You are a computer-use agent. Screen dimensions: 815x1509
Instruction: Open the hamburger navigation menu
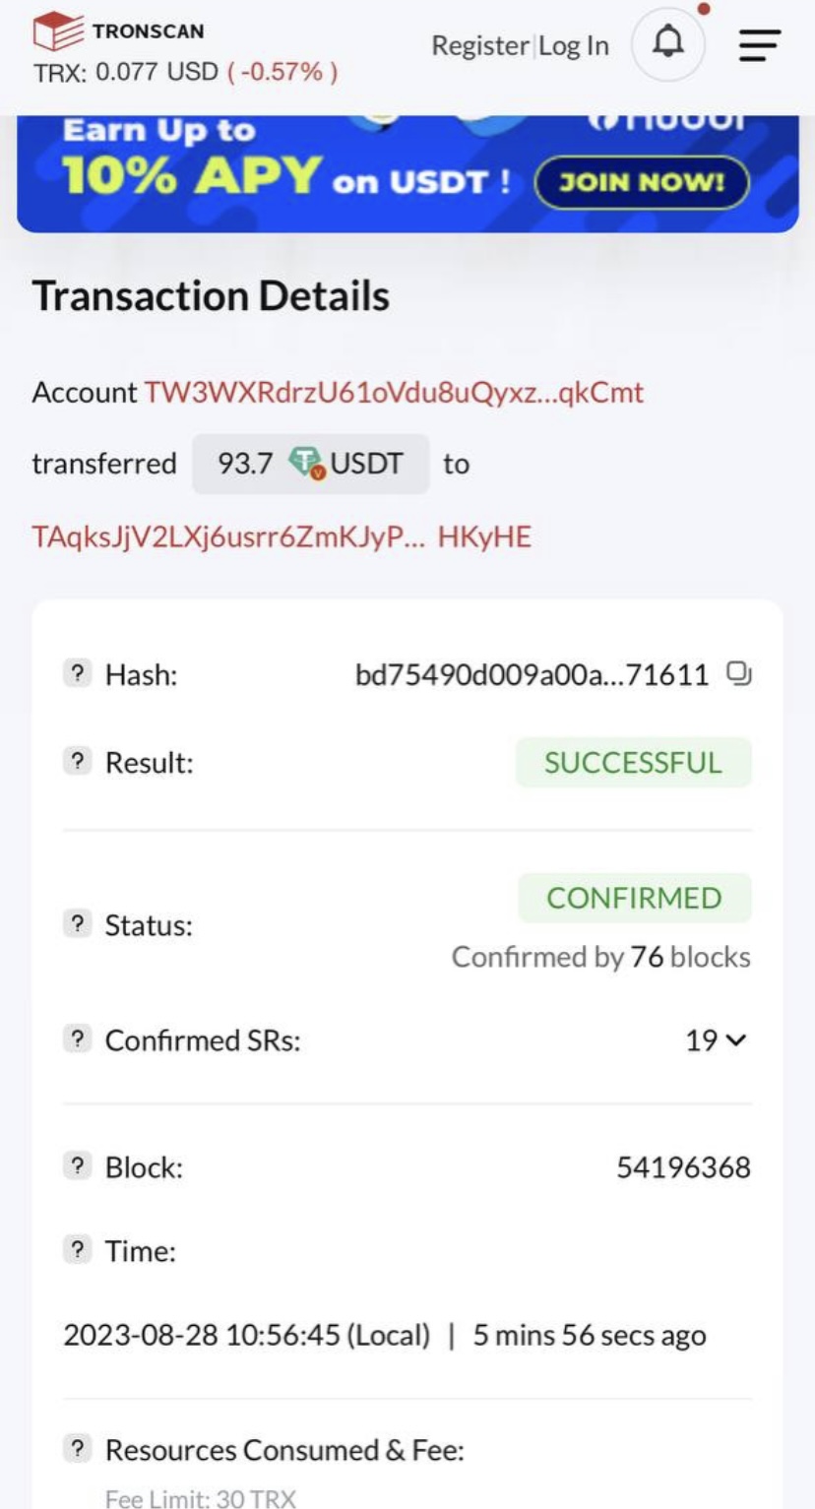[x=759, y=45]
